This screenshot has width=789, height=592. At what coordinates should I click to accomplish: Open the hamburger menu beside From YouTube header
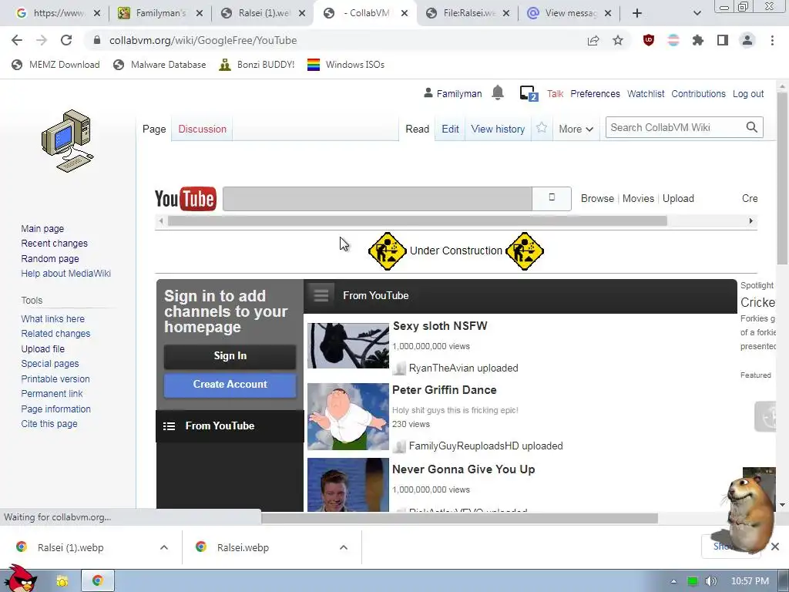point(321,295)
